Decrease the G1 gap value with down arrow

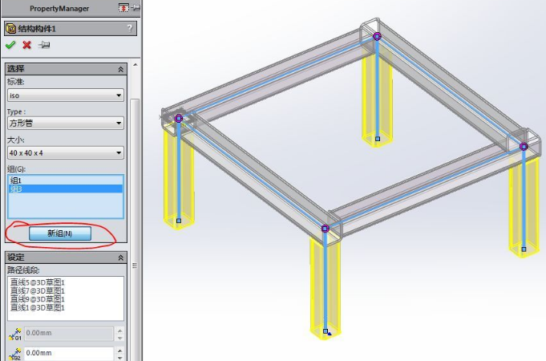point(119,338)
